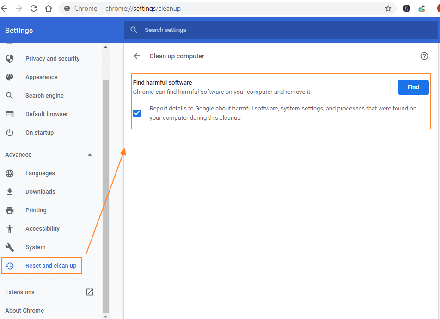Bookmark this page with the star icon
440x319 pixels.
[x=388, y=8]
